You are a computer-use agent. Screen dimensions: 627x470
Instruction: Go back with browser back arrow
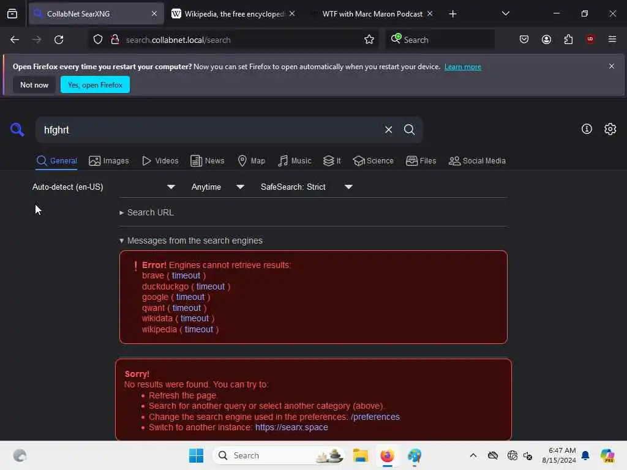15,40
